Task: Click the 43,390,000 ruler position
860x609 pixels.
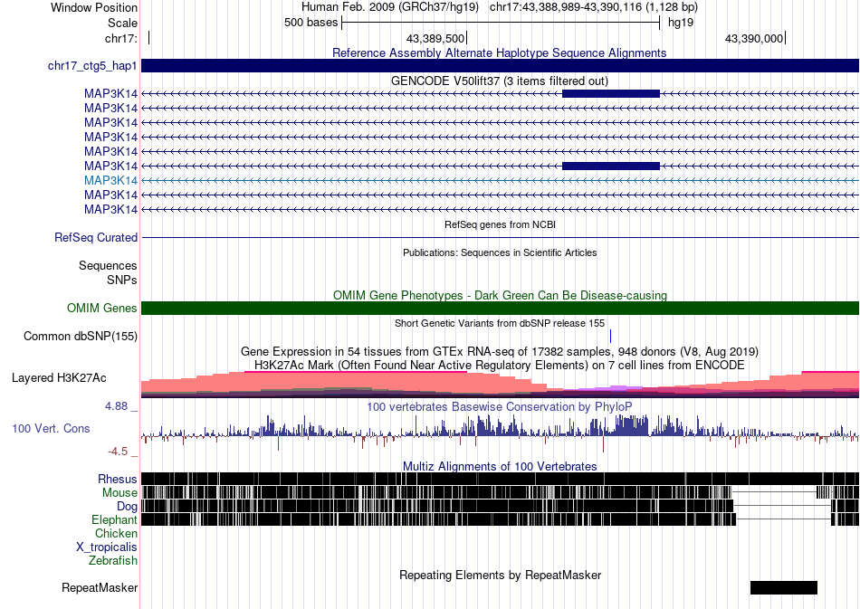Action: pos(755,38)
